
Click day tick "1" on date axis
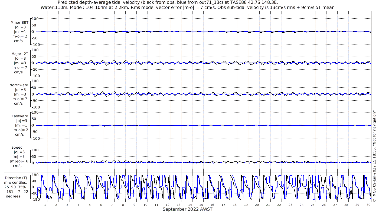coord(45,205)
